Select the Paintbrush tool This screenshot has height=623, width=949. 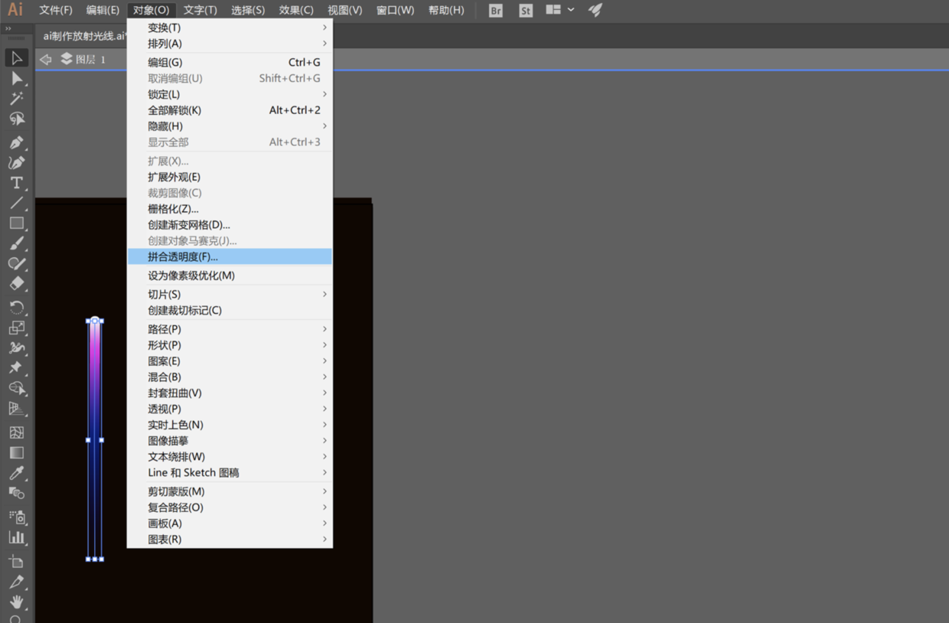coord(17,243)
